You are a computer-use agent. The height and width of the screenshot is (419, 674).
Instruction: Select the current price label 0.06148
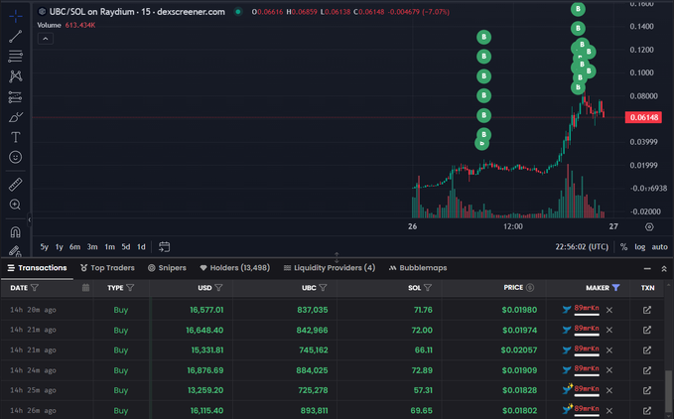pyautogui.click(x=643, y=117)
